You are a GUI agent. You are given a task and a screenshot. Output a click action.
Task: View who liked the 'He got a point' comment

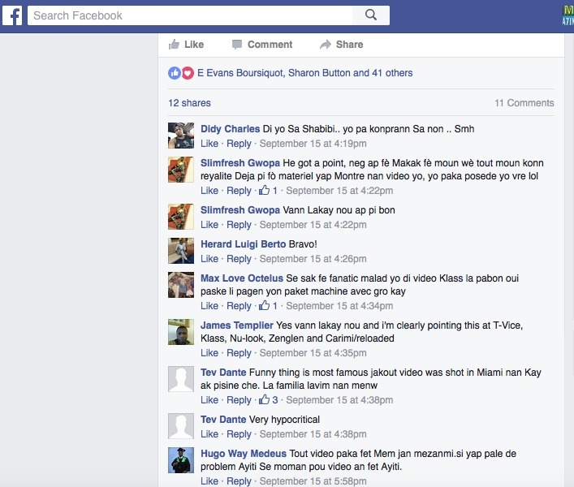[x=269, y=191]
